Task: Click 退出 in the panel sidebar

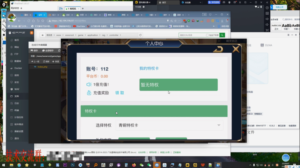Action: click(x=17, y=138)
